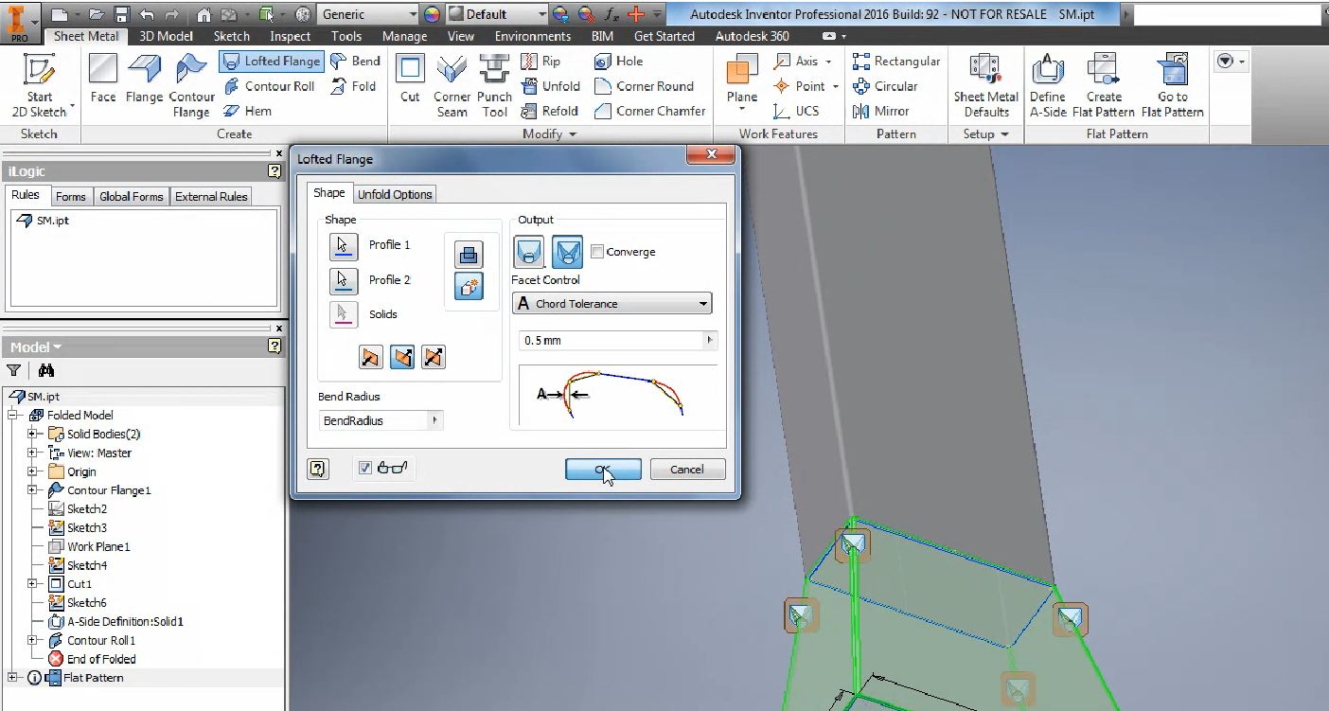
Task: Select the Profile 1 picker in dialog
Action: coord(344,245)
